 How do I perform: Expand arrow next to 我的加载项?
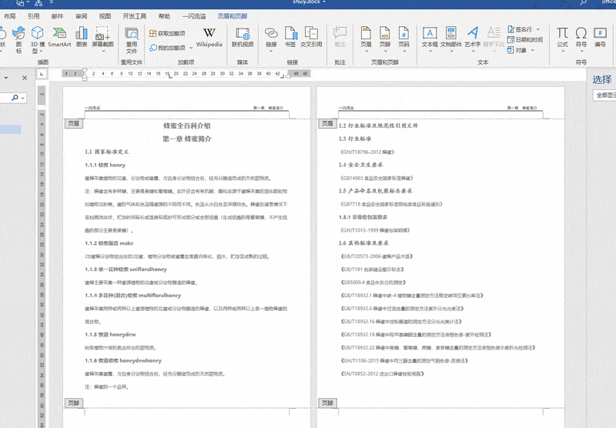click(191, 48)
